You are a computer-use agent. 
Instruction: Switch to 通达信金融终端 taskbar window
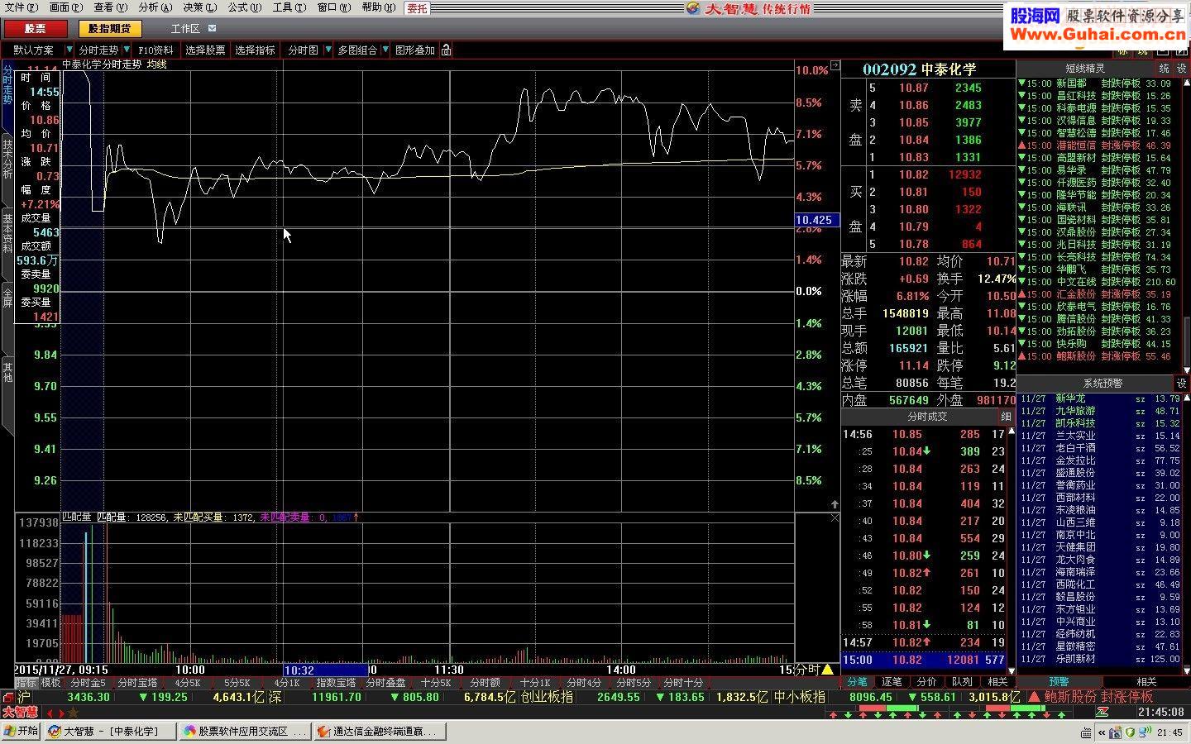click(x=380, y=731)
